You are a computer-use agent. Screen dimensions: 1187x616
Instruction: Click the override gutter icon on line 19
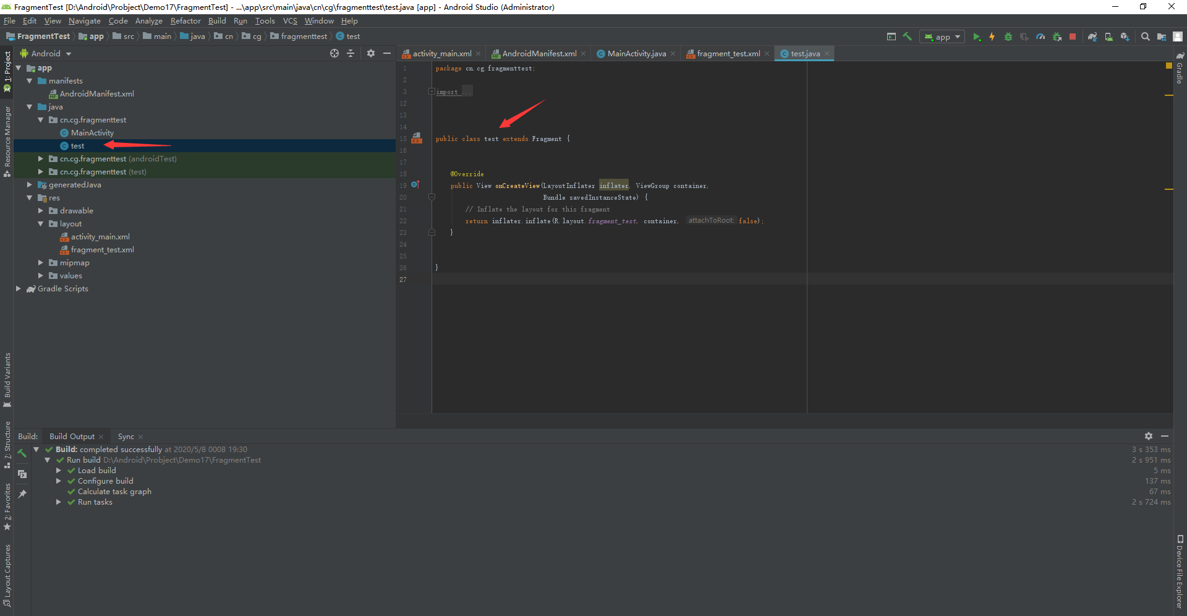pos(415,185)
